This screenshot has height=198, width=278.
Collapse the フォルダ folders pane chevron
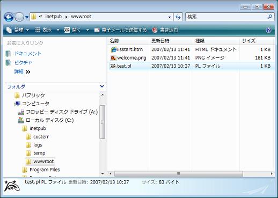tap(102, 86)
